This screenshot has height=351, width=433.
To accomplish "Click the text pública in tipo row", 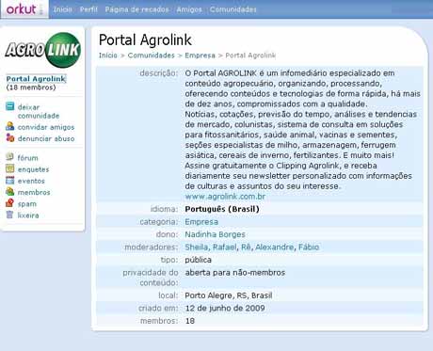I will click(198, 260).
